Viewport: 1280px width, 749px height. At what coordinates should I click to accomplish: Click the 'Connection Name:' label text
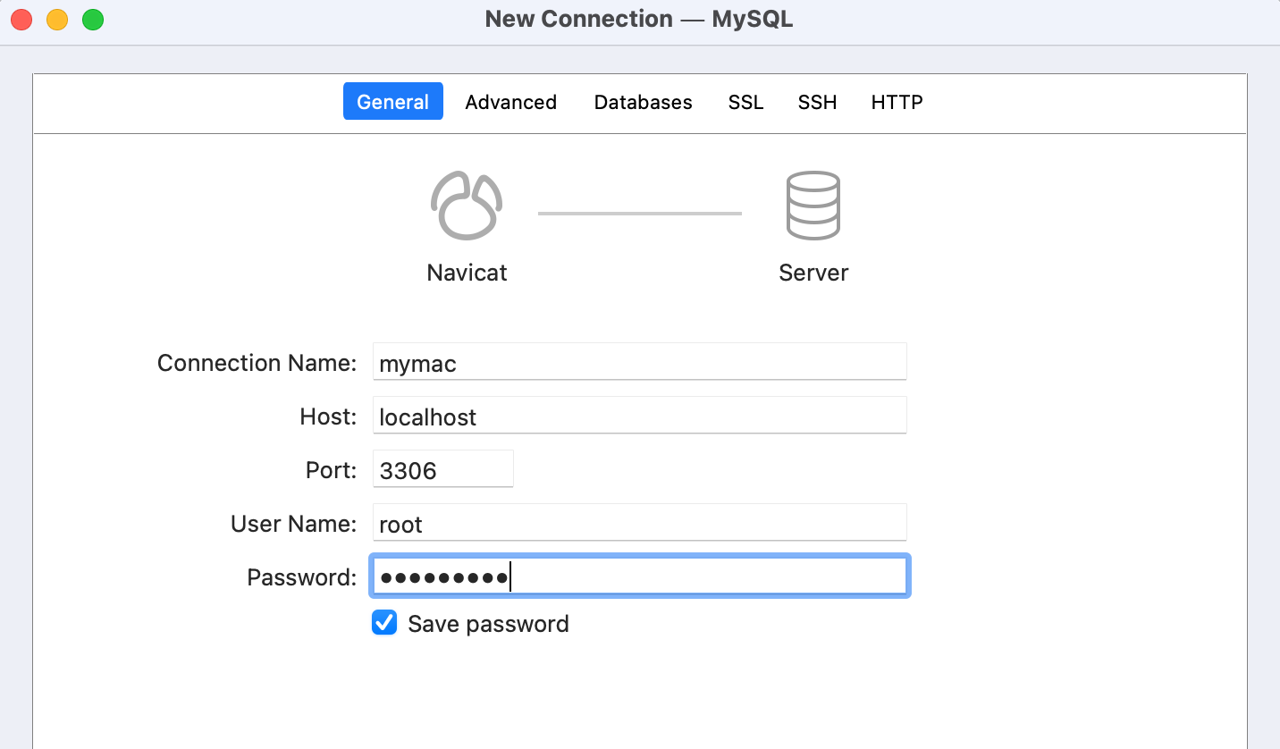[257, 363]
